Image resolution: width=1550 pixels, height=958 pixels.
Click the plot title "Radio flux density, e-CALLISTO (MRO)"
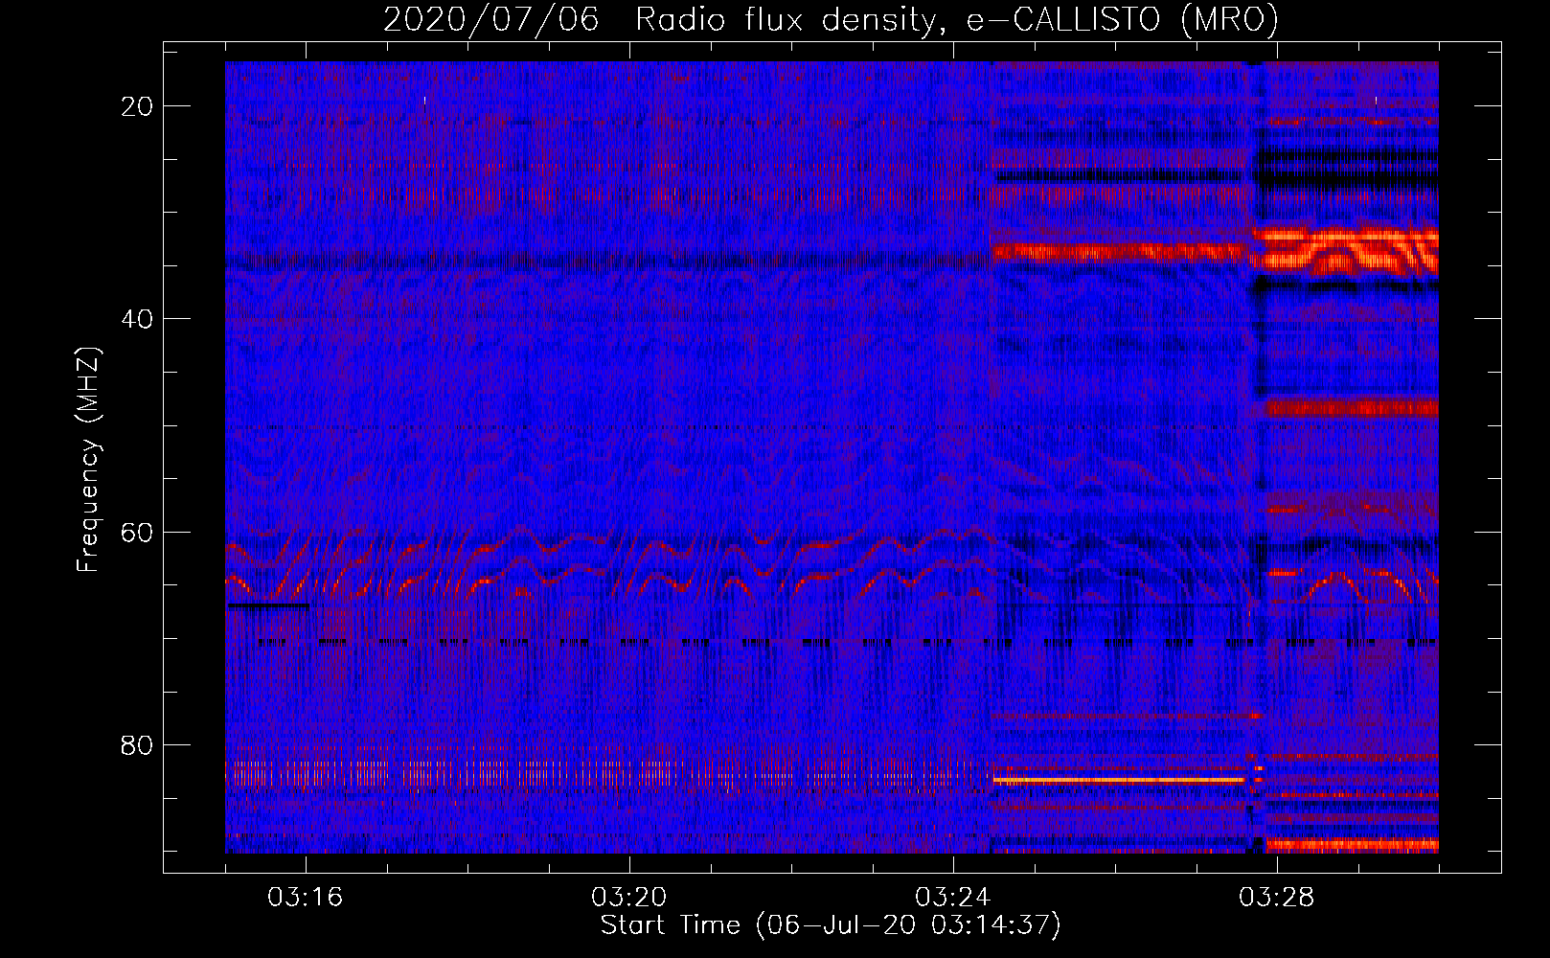click(957, 19)
